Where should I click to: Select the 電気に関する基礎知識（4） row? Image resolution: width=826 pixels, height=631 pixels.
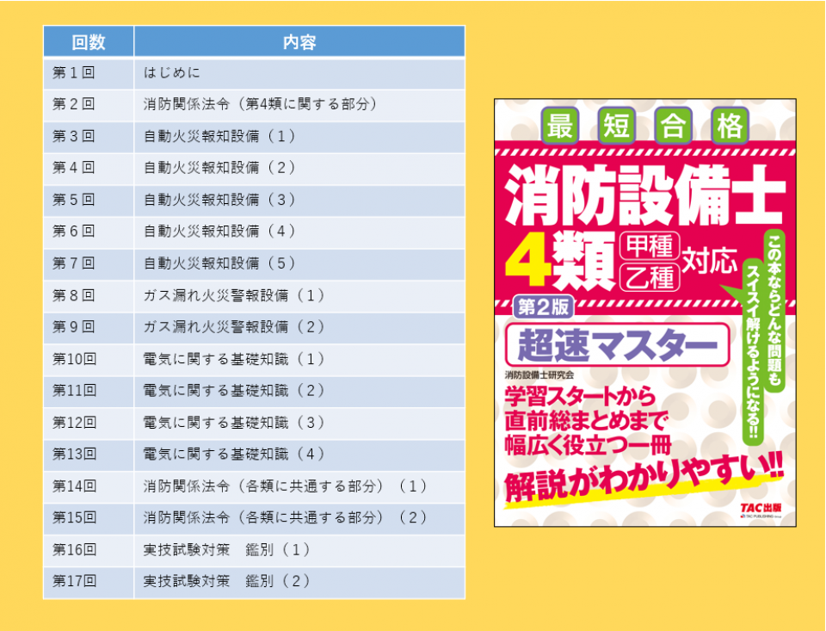tap(235, 454)
